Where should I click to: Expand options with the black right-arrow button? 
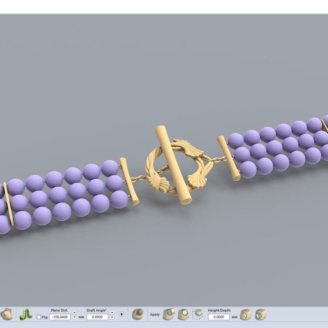pos(122,314)
